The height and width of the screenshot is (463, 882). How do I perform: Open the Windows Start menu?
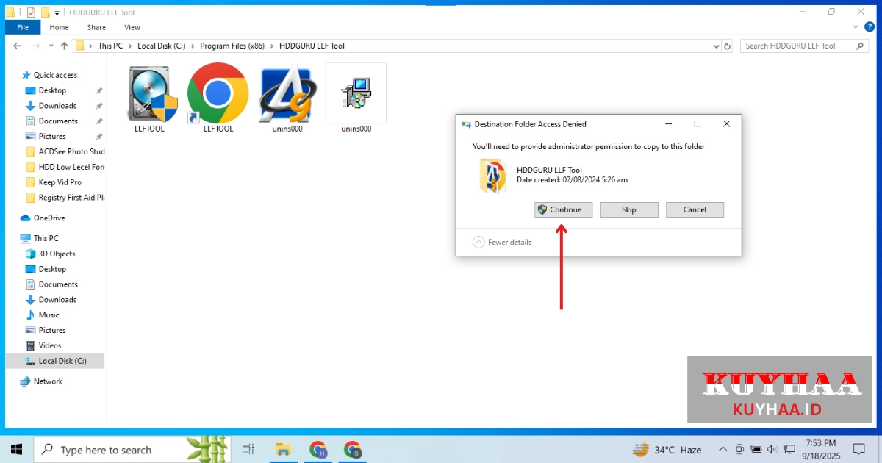tap(16, 449)
